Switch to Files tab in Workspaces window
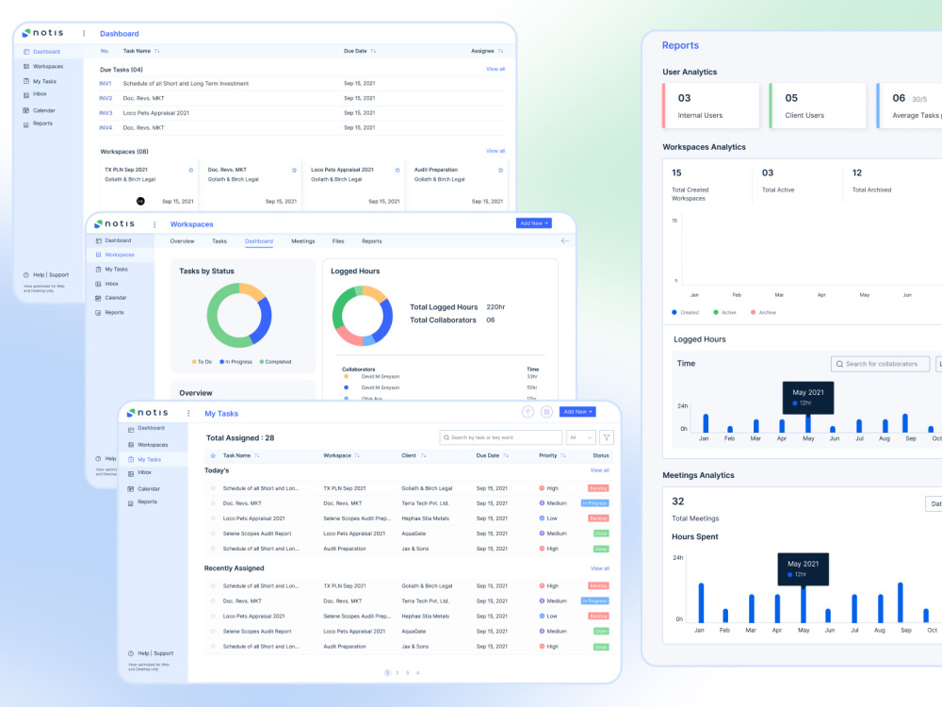Viewport: 942px width, 707px height. click(338, 241)
